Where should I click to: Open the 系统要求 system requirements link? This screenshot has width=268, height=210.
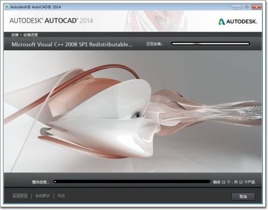point(42,196)
